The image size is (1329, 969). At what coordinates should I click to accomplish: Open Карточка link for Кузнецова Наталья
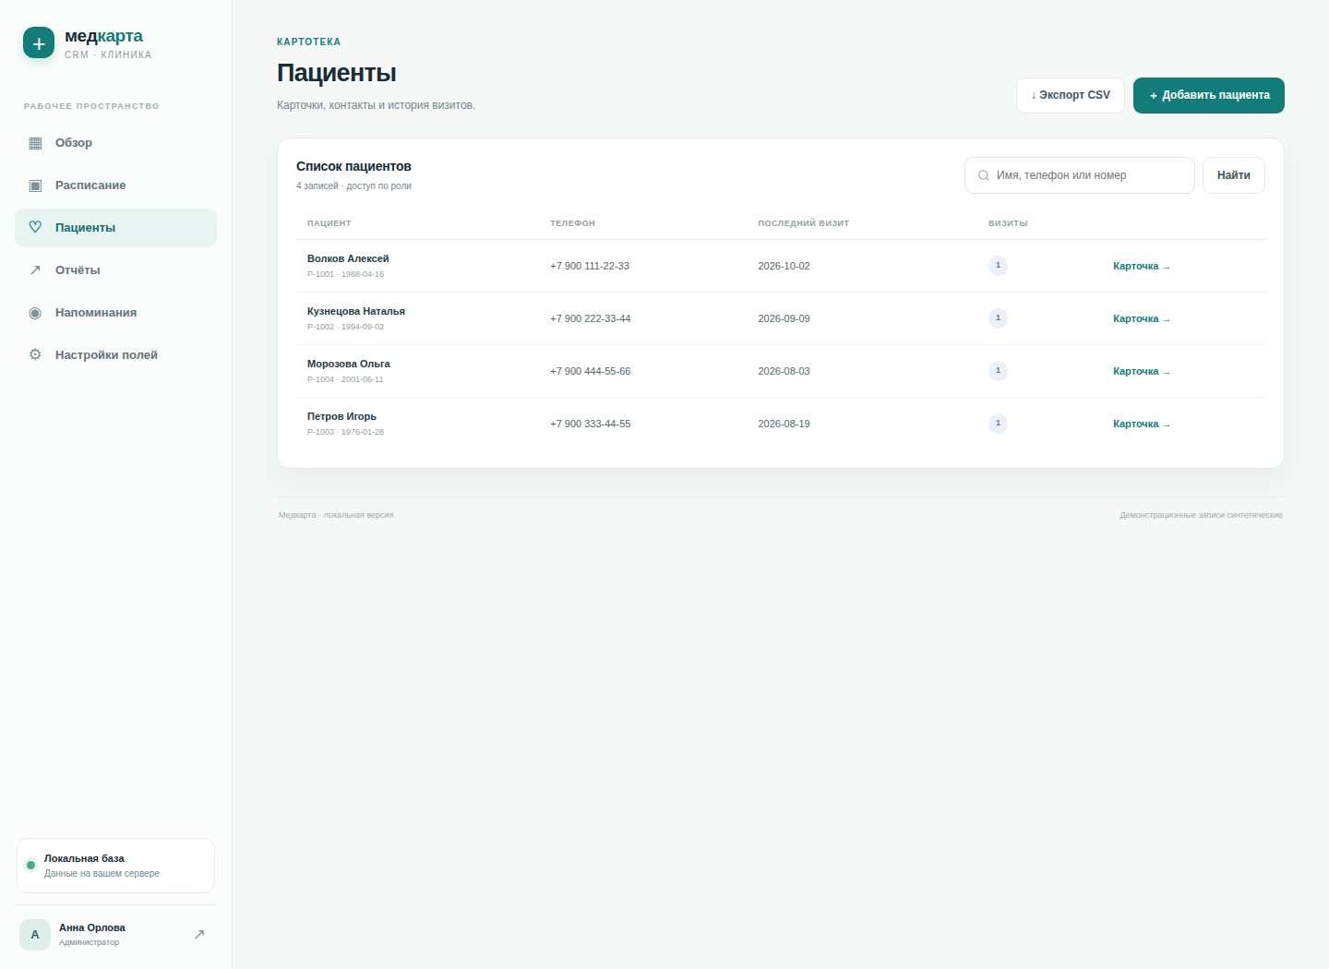pos(1142,319)
